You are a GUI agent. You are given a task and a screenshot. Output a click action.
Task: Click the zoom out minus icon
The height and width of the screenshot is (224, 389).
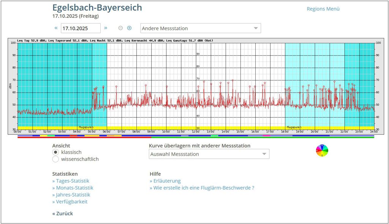[120, 28]
